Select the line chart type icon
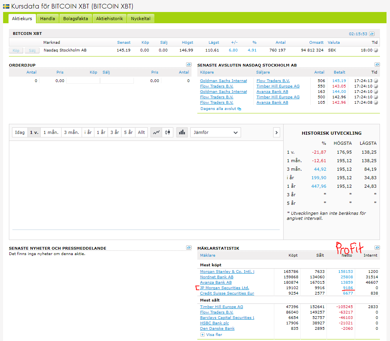390x341 pixels. click(x=156, y=132)
